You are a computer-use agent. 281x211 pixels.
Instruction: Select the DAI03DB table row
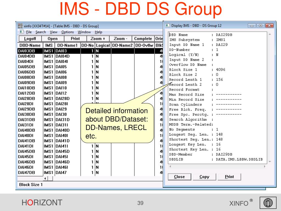(x=90, y=51)
